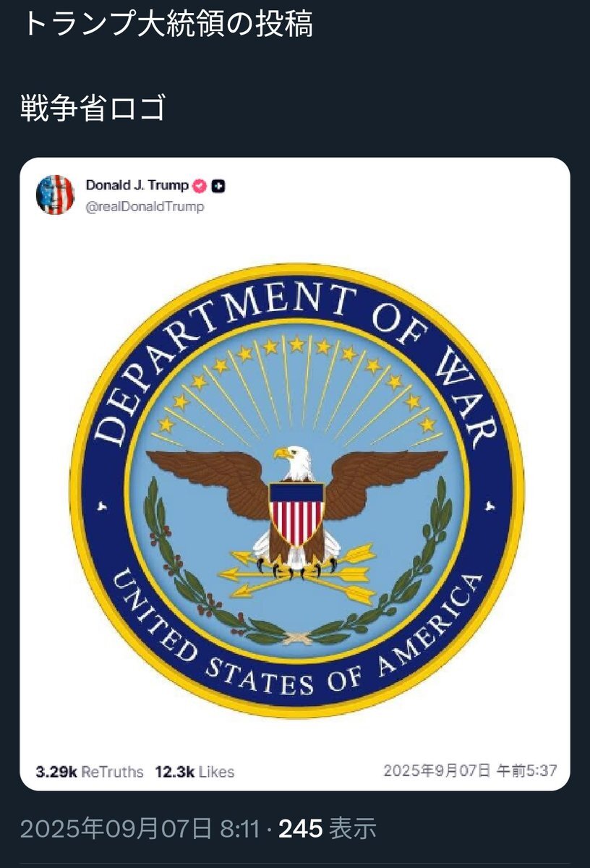Screen dimensions: 590x868
Task: Open the Donald J. Trump display name
Action: pyautogui.click(x=137, y=185)
